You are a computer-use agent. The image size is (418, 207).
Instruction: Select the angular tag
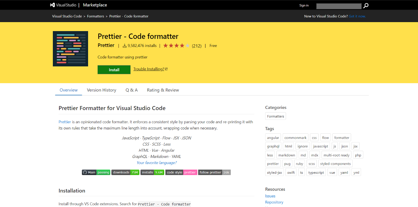coord(273,138)
